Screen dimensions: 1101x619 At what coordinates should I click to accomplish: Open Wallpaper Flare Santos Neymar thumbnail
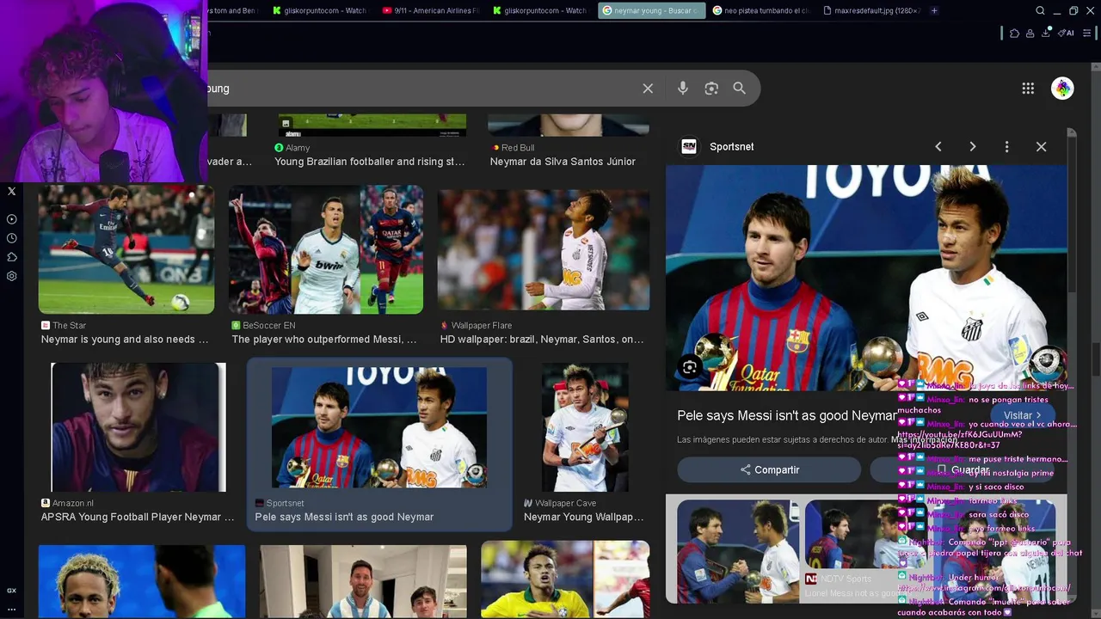click(544, 249)
